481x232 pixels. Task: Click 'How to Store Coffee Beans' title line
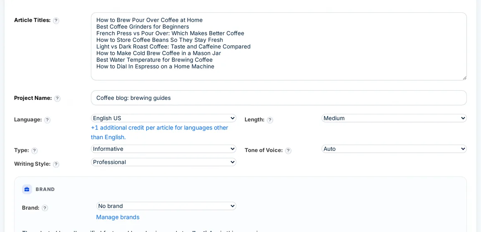tap(160, 40)
